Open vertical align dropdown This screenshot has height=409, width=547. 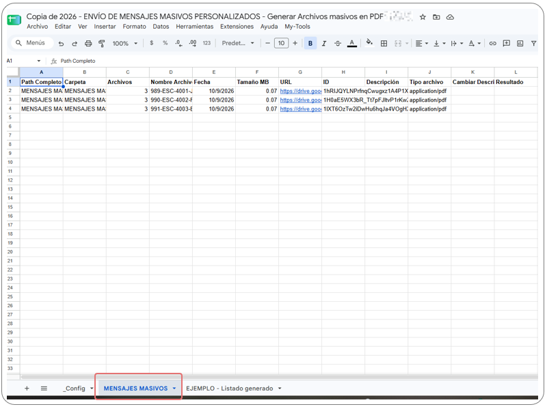click(x=439, y=44)
